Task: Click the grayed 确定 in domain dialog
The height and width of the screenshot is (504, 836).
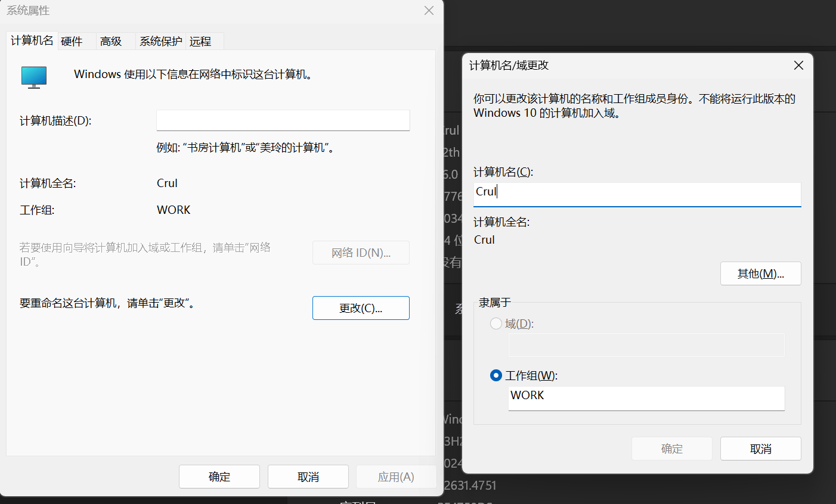Action: point(671,449)
